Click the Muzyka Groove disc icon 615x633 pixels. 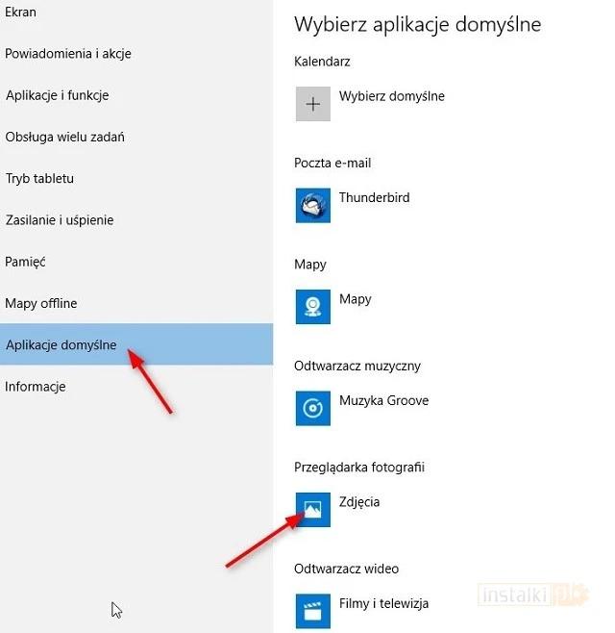click(312, 408)
